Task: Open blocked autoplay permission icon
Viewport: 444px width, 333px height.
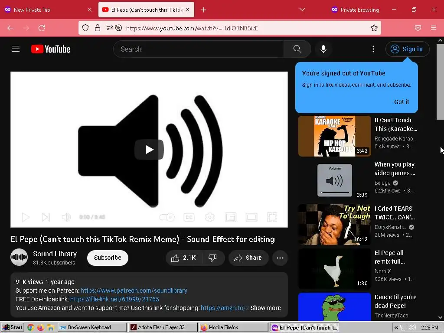Action: (119, 28)
